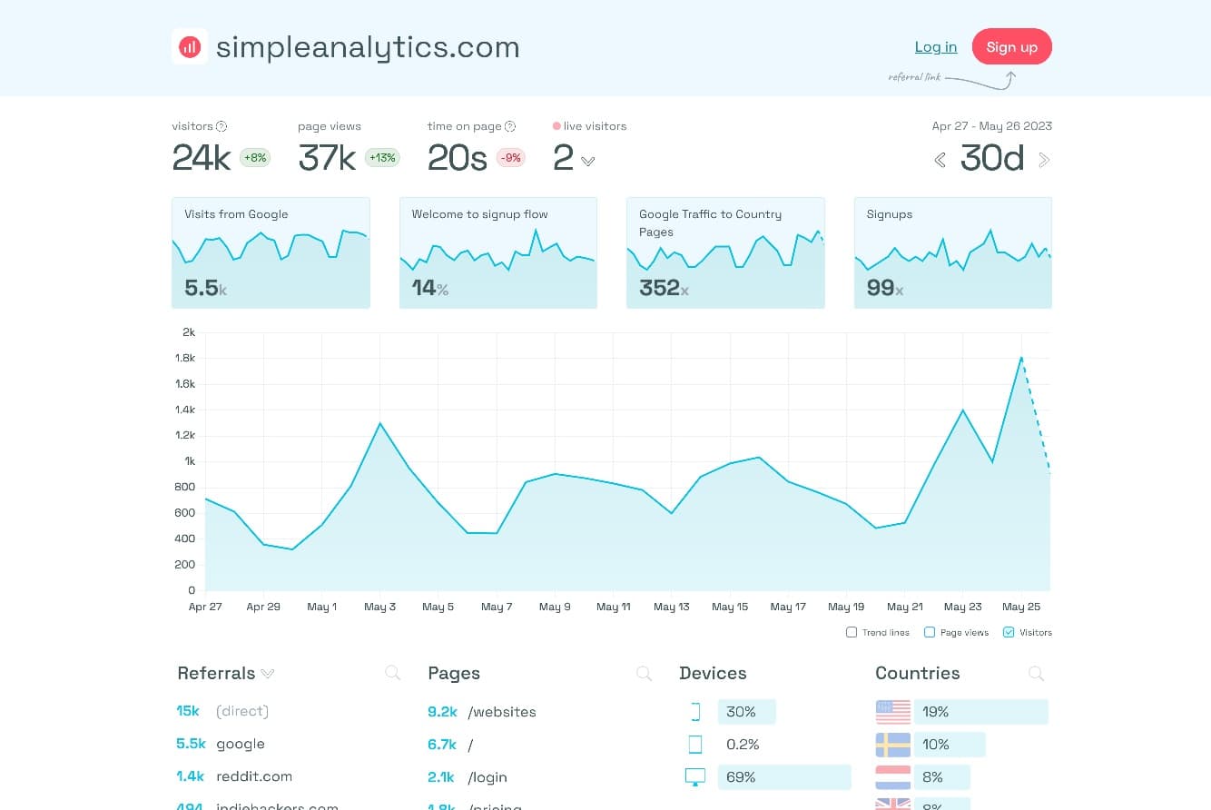Click the 15k count beside (direct)

click(188, 711)
